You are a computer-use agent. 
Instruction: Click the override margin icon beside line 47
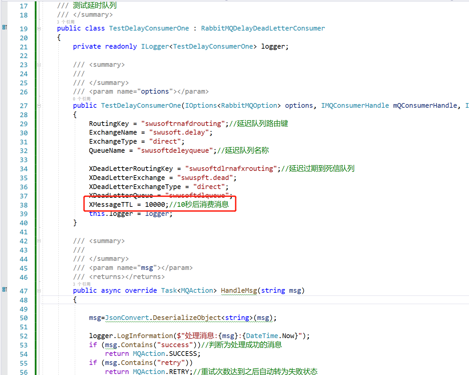[x=5, y=289]
